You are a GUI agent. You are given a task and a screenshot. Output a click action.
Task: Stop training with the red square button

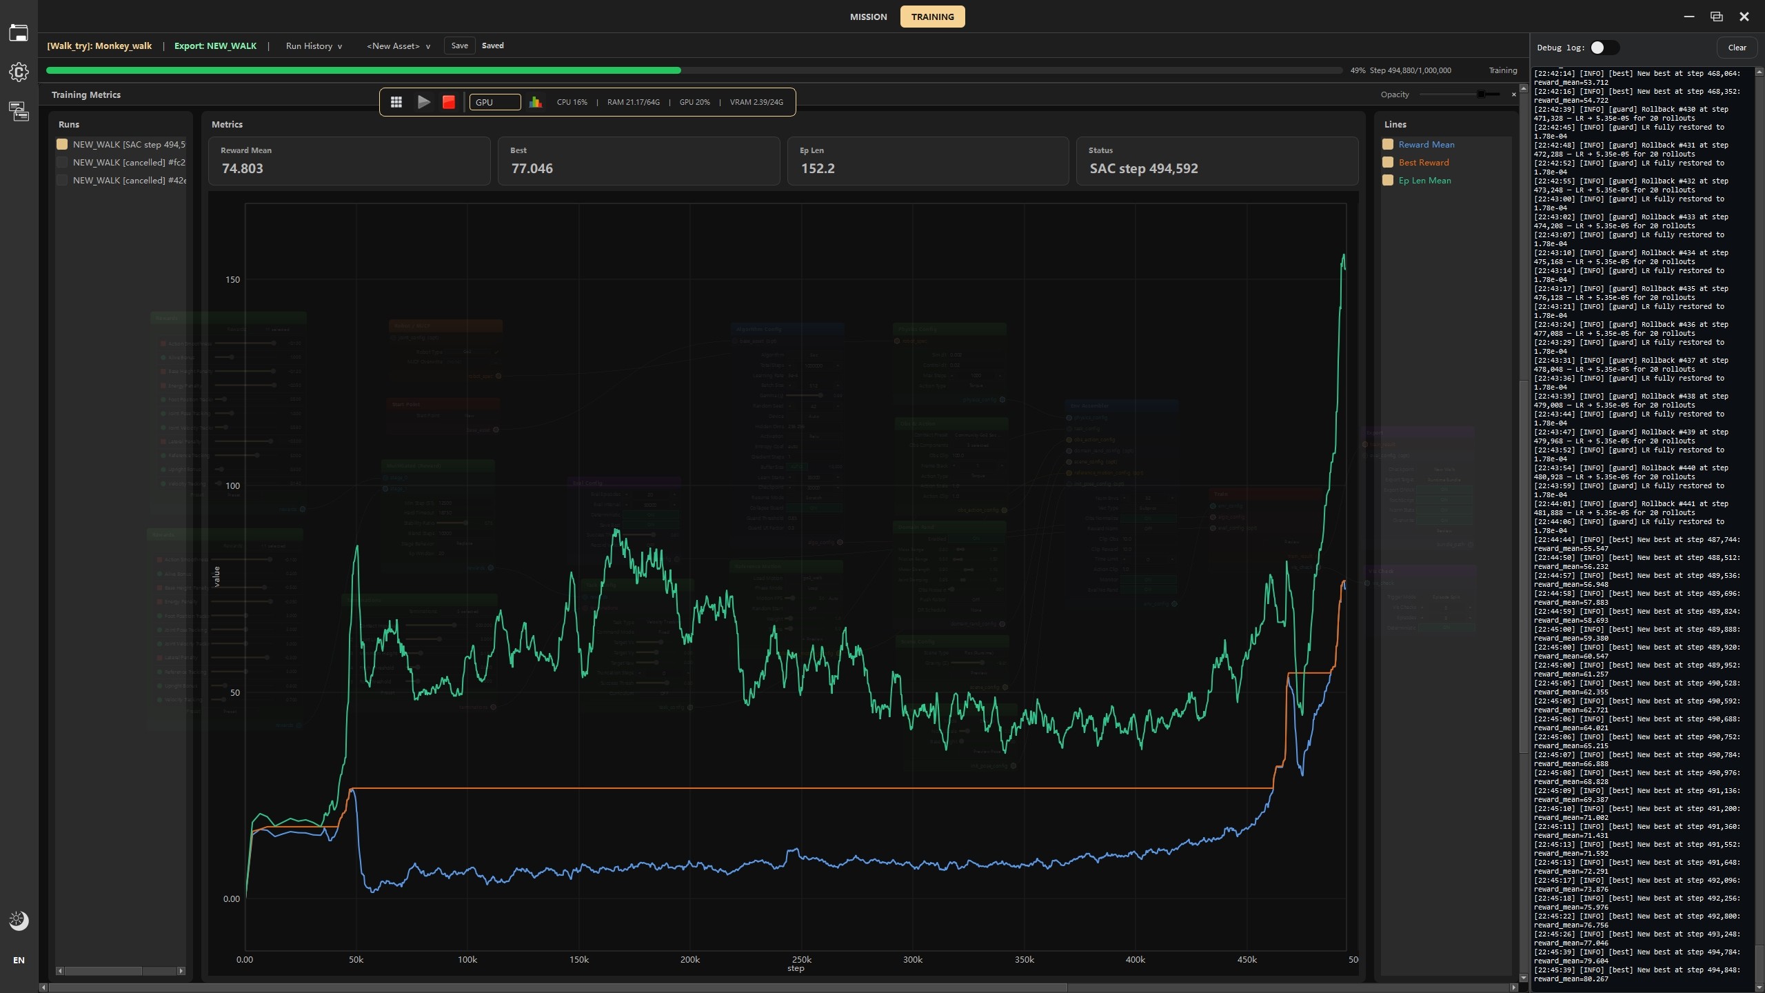(x=449, y=102)
